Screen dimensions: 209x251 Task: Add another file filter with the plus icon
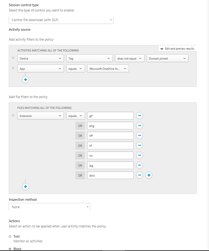click(25, 186)
